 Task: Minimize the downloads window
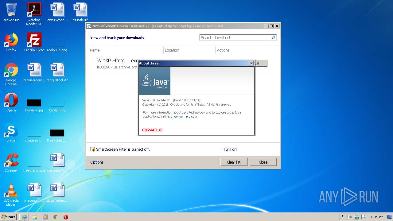click(x=266, y=26)
